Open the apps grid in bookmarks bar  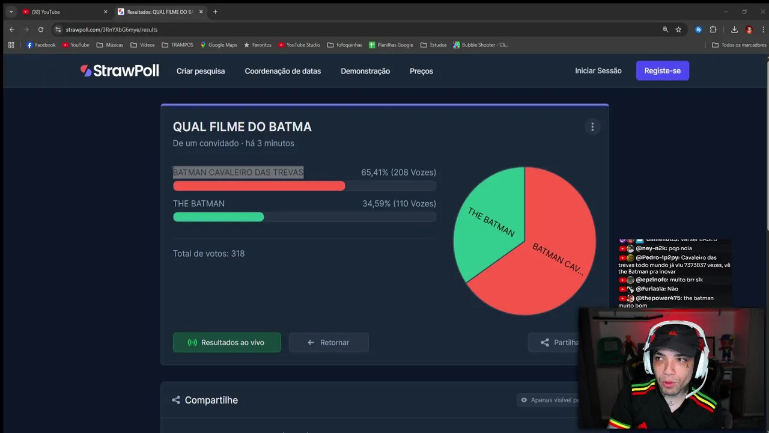tap(11, 45)
